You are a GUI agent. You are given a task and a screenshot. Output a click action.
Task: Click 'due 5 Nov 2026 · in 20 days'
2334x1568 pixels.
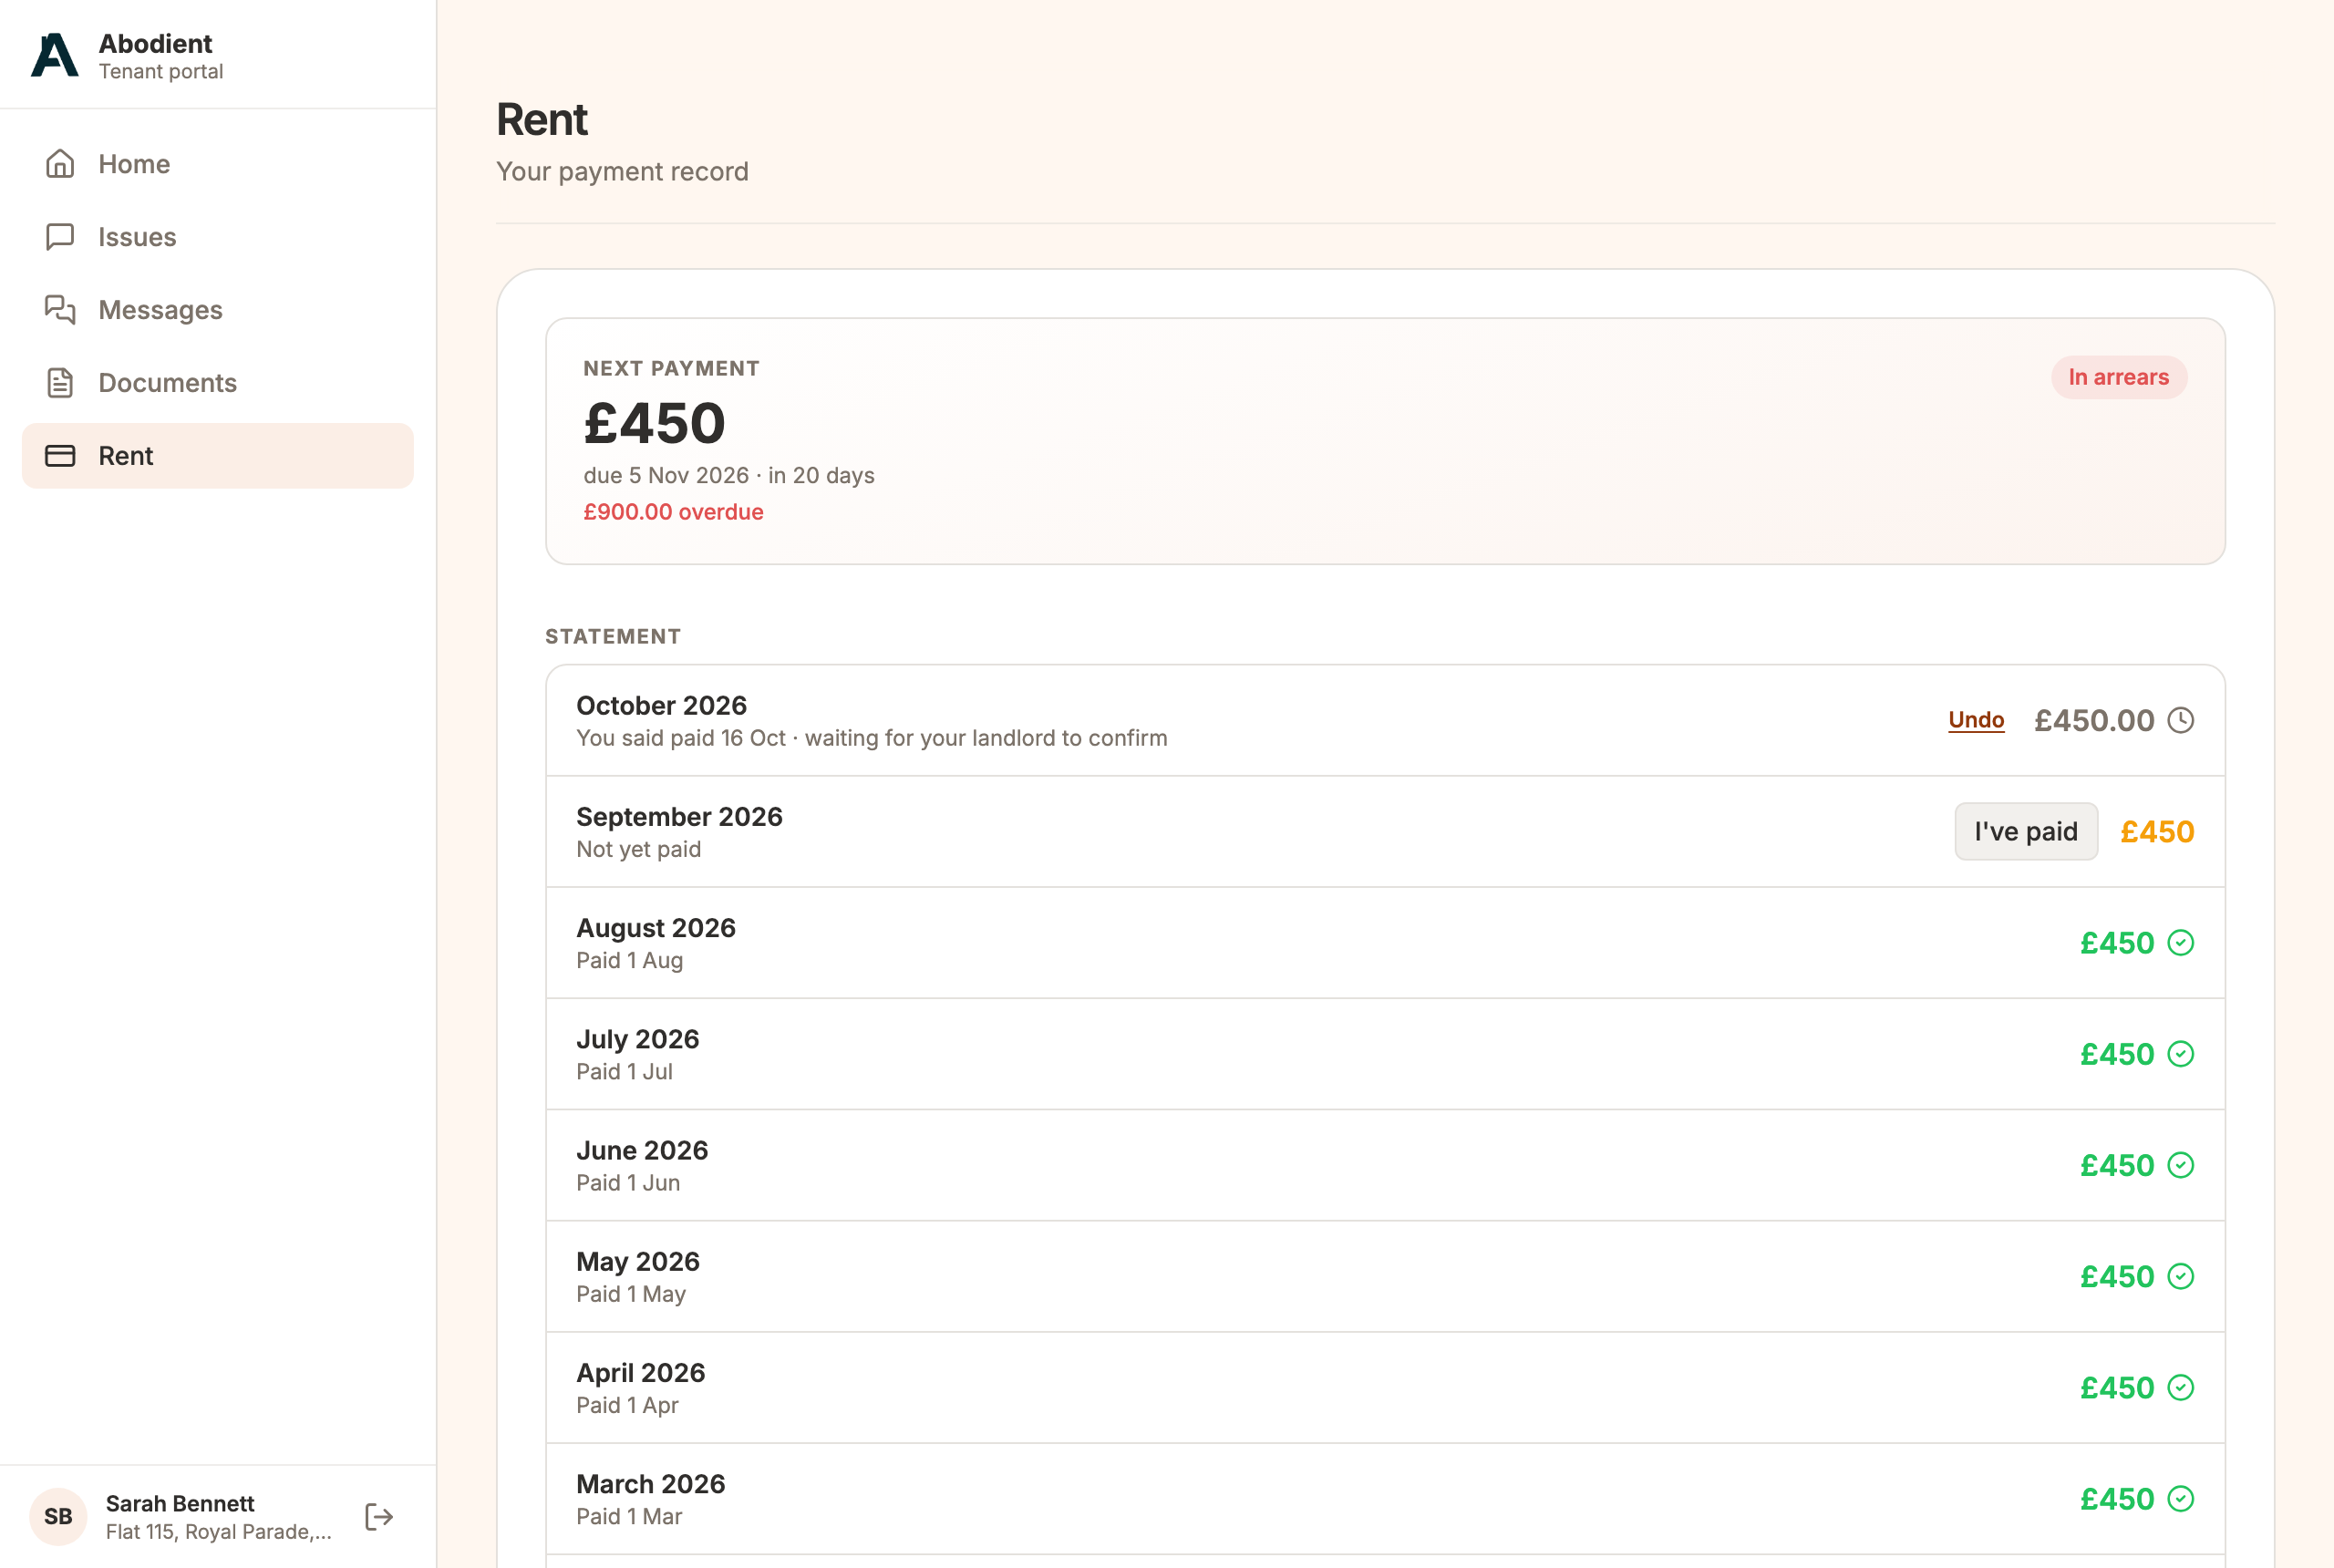pyautogui.click(x=729, y=475)
